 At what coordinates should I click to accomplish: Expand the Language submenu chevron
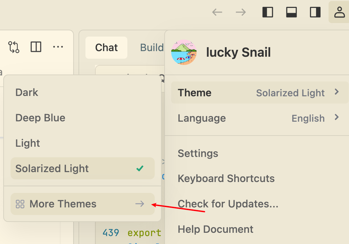(337, 117)
